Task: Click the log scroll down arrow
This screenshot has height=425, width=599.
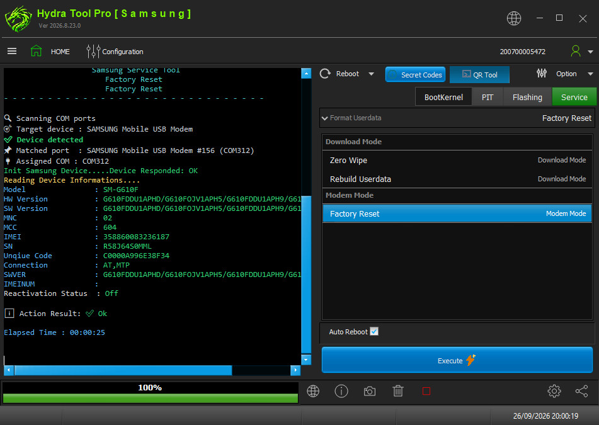Action: [x=306, y=360]
